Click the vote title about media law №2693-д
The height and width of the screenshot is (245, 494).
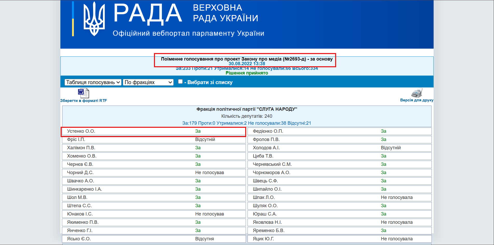(247, 59)
